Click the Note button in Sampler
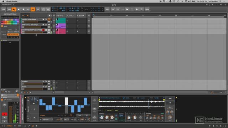Image resolution: width=228 pixels, height=128 pixels. pyautogui.click(x=170, y=98)
